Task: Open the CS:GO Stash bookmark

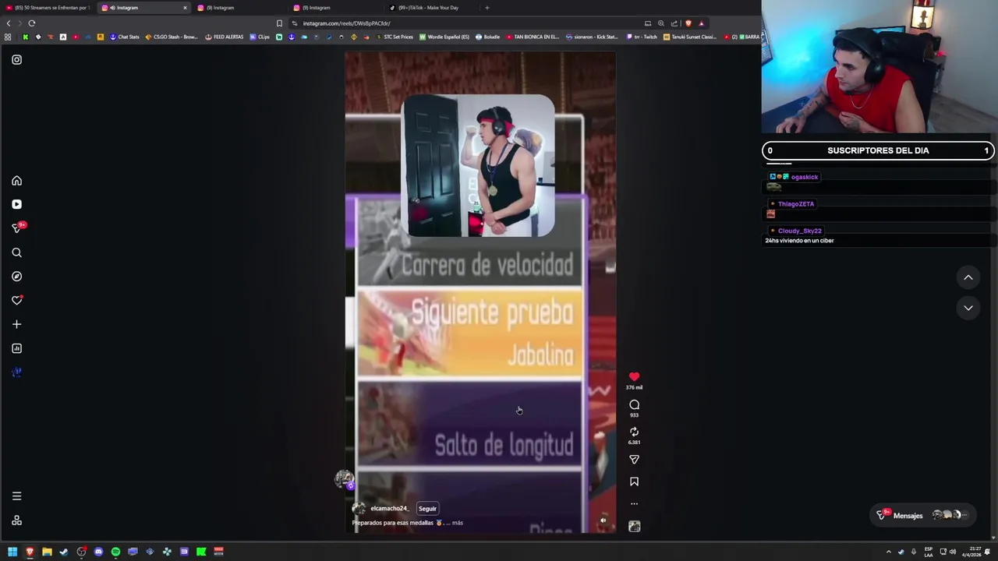Action: coord(172,37)
